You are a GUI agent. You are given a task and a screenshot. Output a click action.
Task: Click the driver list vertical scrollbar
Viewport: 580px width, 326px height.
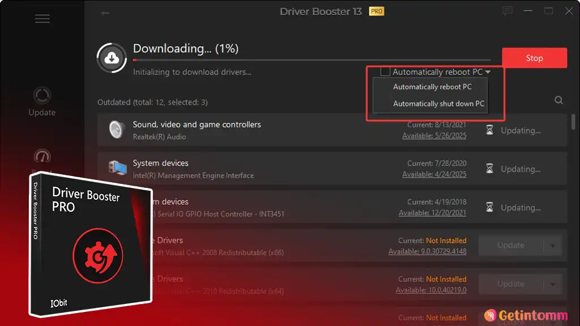pyautogui.click(x=573, y=122)
